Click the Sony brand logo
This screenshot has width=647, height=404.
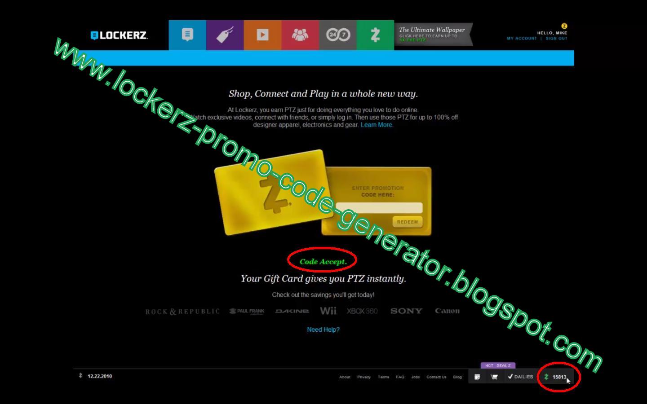click(x=406, y=311)
